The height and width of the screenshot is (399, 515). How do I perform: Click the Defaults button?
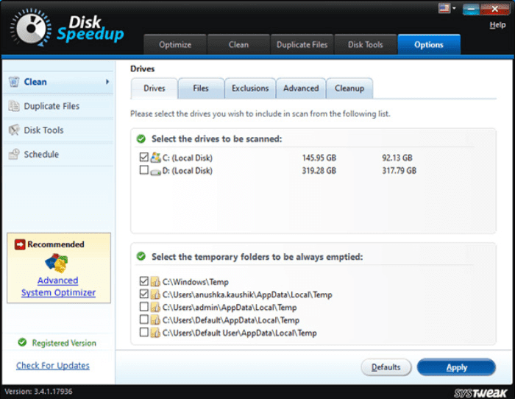point(386,367)
